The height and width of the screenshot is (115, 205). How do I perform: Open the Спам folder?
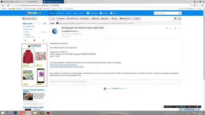[27, 32]
